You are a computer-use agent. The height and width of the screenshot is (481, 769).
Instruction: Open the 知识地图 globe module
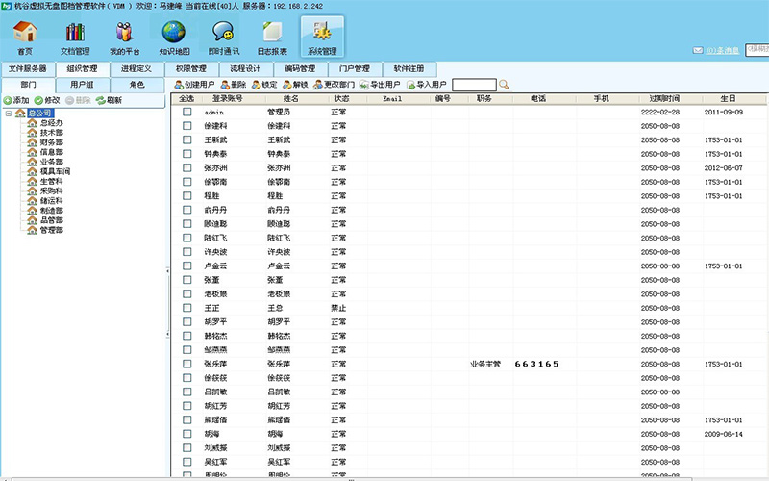[174, 38]
